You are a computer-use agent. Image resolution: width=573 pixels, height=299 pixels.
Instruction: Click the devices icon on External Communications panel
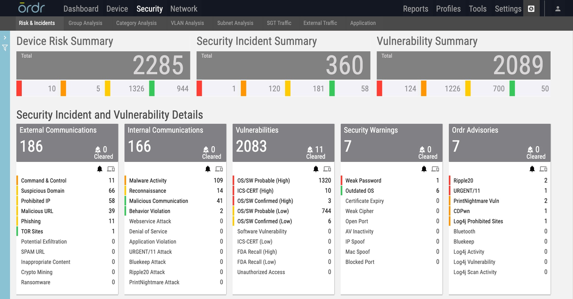[x=111, y=168]
